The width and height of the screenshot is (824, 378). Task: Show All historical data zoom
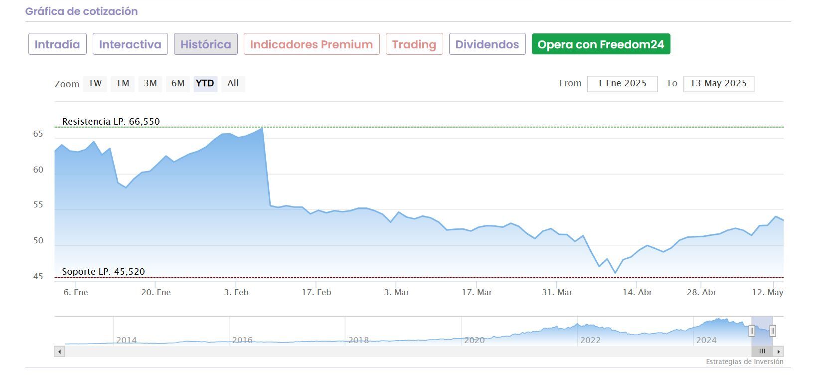(x=233, y=83)
